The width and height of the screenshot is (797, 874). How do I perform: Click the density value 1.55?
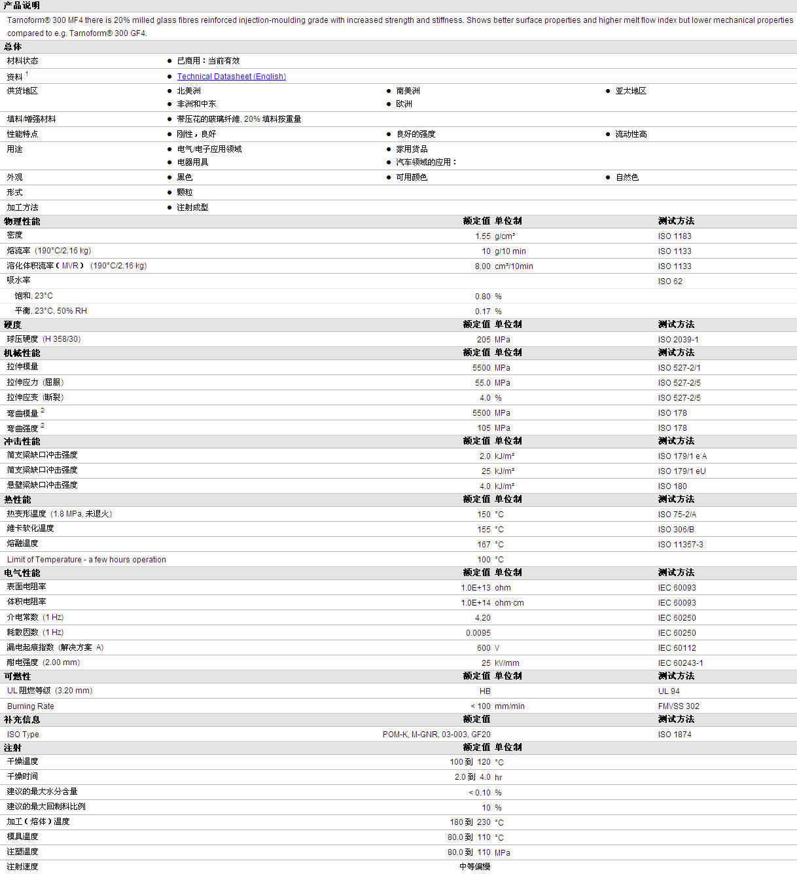tap(483, 236)
